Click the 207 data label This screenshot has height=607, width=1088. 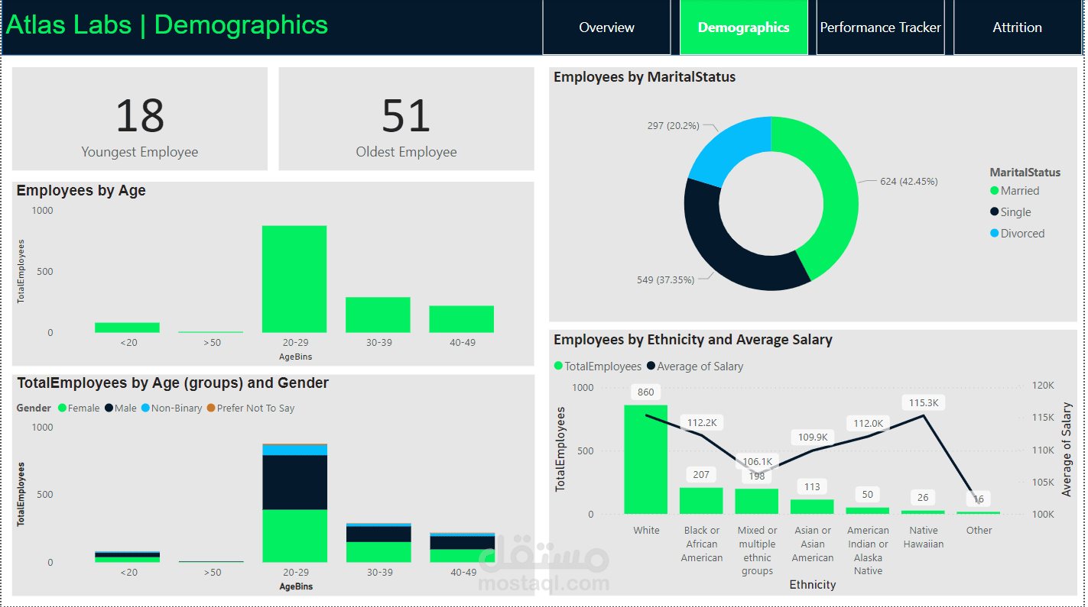[x=702, y=475]
